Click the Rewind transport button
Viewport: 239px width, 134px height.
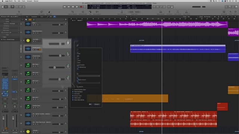coord(65,7)
